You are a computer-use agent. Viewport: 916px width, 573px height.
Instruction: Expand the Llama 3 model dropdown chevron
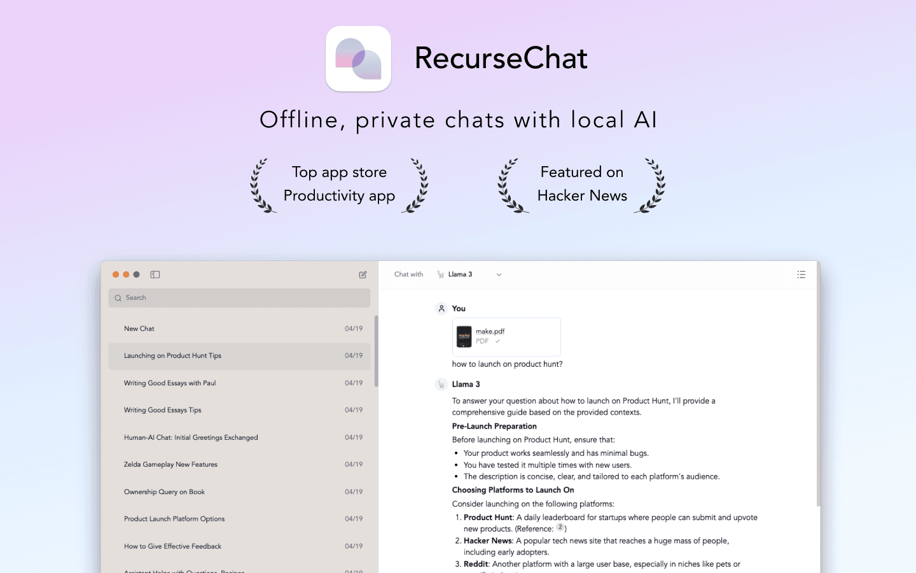pyautogui.click(x=499, y=275)
